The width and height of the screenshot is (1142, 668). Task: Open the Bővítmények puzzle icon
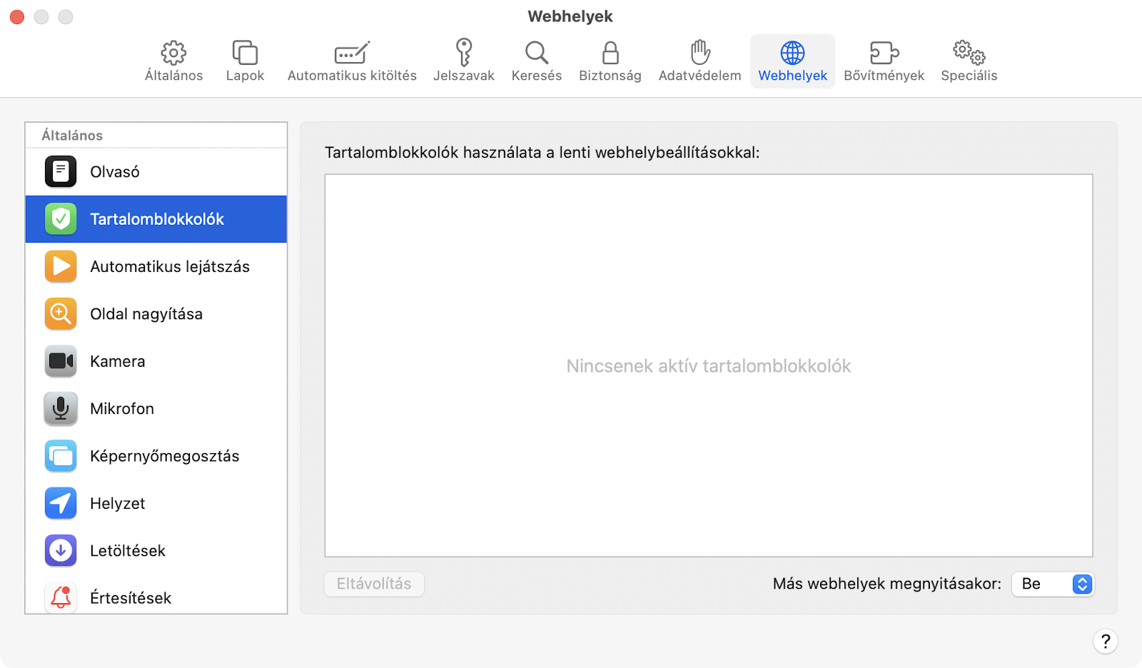(884, 53)
